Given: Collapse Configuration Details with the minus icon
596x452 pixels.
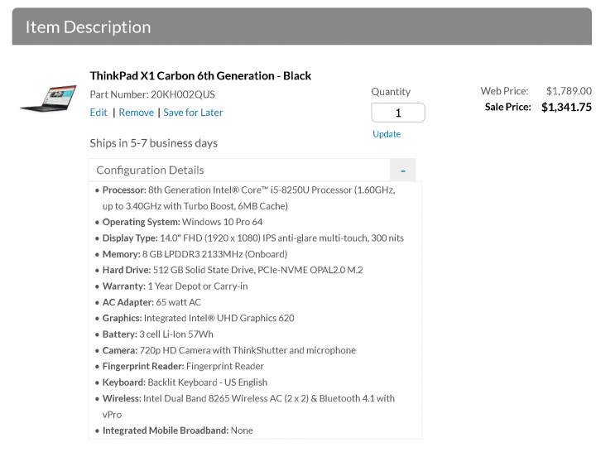Looking at the screenshot, I should (403, 170).
